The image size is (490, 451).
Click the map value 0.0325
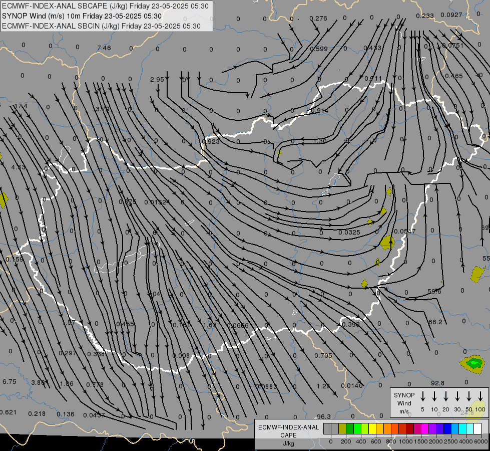coord(349,232)
